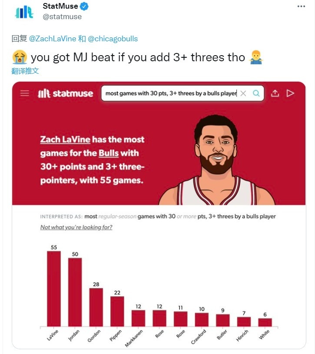Click the play triangle icon
The height and width of the screenshot is (354, 315).
290,93
